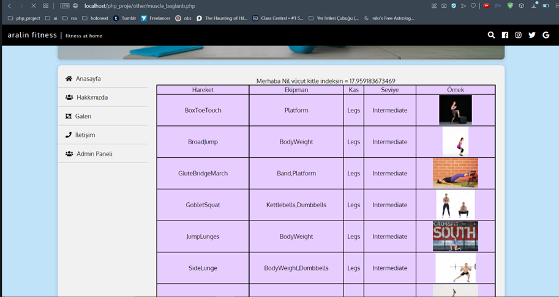Open The Haunting of Hill bookmark
Image resolution: width=559 pixels, height=297 pixels.
point(222,18)
